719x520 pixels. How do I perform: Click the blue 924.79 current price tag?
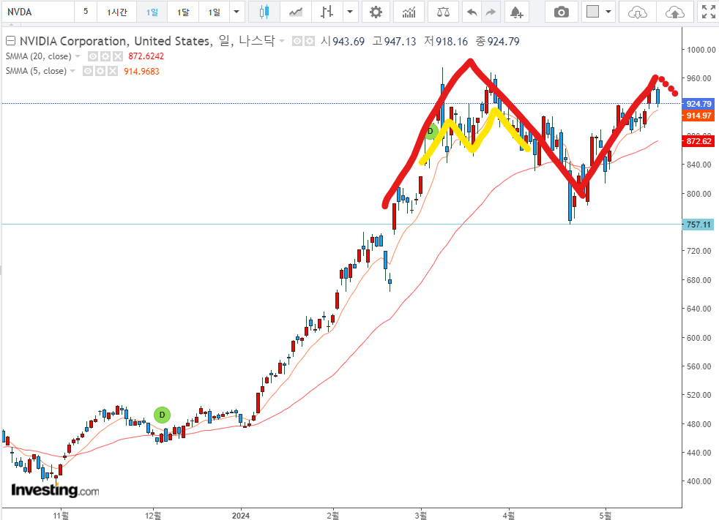click(x=698, y=104)
